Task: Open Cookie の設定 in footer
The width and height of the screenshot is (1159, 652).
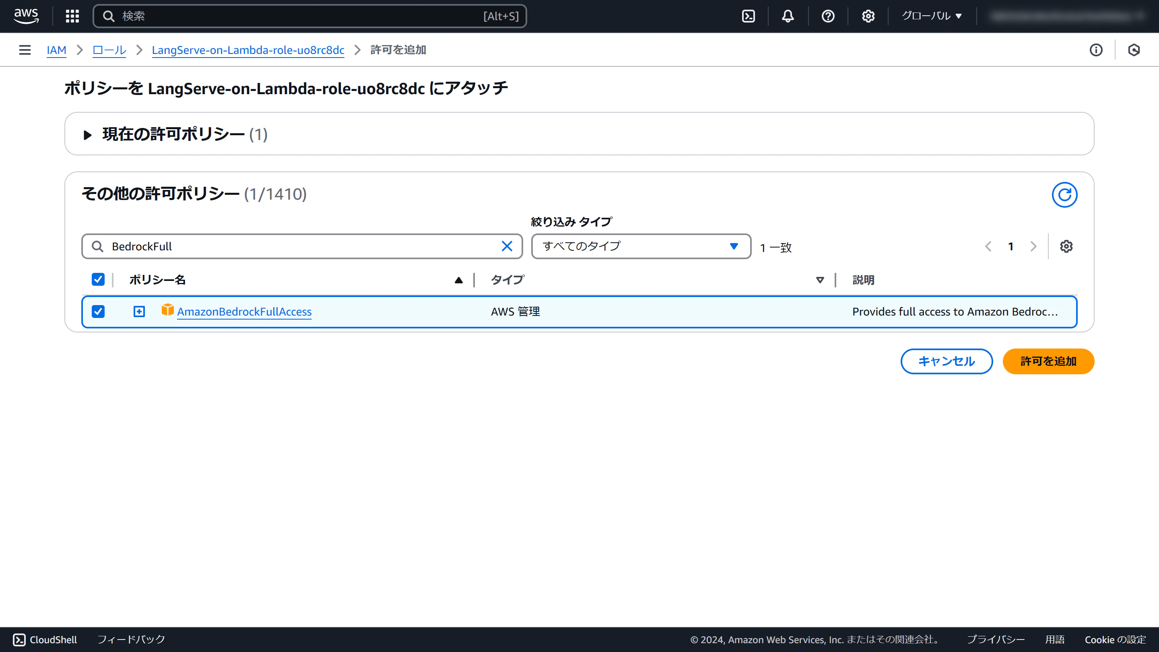Action: point(1116,640)
